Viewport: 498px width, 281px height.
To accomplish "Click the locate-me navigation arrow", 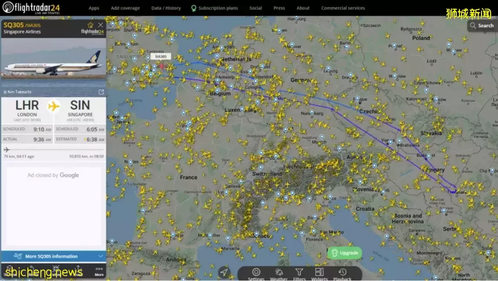I will click(x=224, y=272).
